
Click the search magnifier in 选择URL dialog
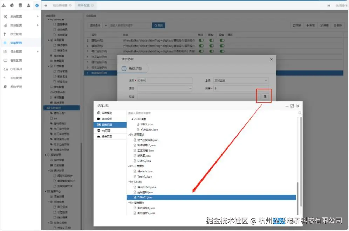click(x=300, y=113)
